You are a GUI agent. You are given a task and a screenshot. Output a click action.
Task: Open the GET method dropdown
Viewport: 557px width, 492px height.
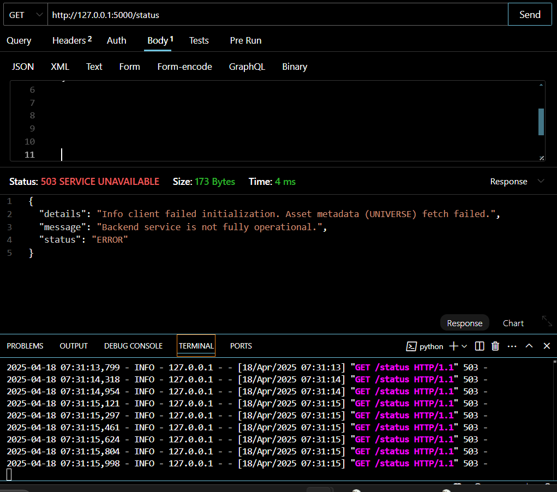click(x=26, y=15)
